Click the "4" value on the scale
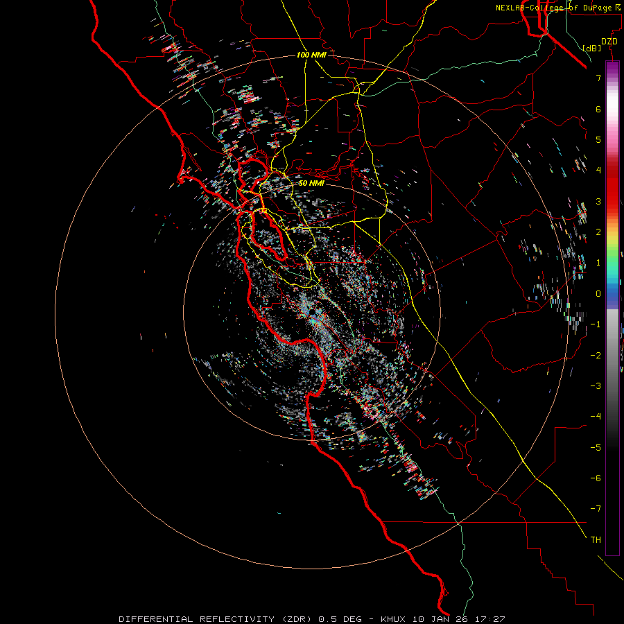 (x=598, y=171)
